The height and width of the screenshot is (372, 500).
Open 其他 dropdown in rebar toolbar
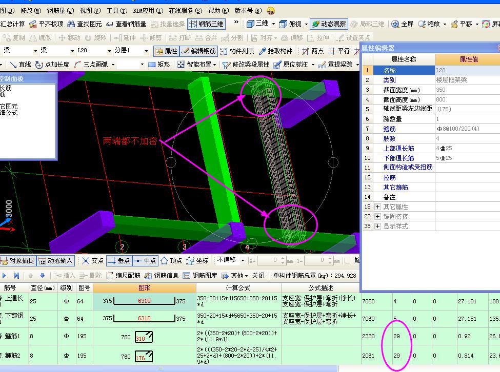[x=234, y=276]
